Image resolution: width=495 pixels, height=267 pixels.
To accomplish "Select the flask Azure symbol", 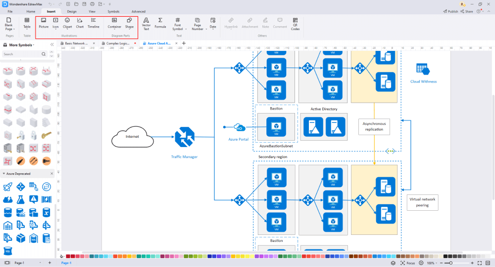I will coord(20,199).
